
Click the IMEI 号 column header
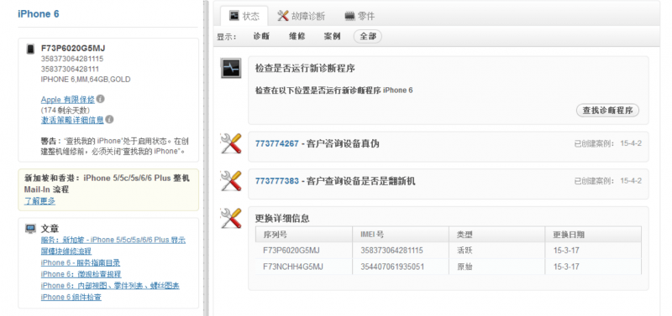[402, 235]
